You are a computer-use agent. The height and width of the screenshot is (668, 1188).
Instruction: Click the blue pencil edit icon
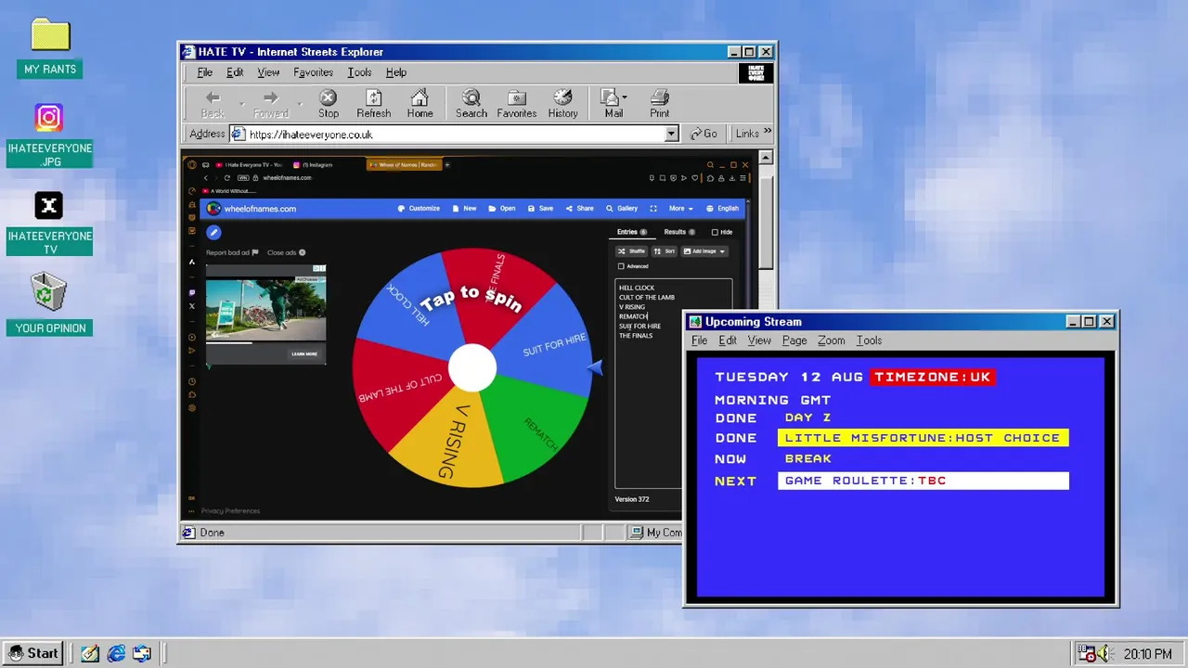[213, 233]
